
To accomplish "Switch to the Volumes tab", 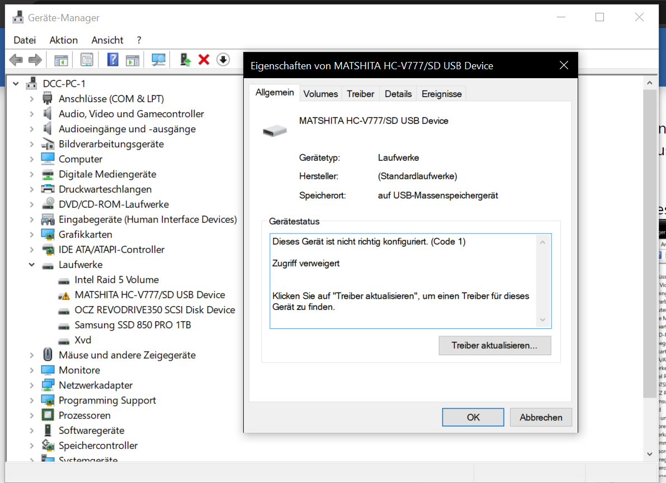I will (320, 94).
